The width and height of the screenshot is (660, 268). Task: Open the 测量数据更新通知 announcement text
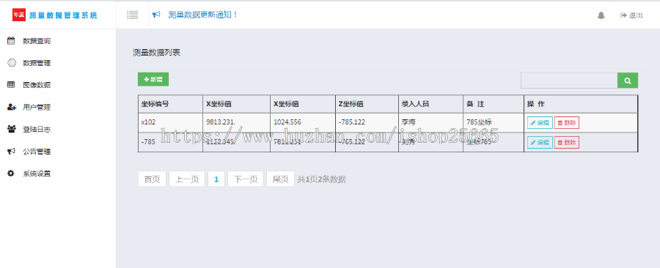[203, 15]
